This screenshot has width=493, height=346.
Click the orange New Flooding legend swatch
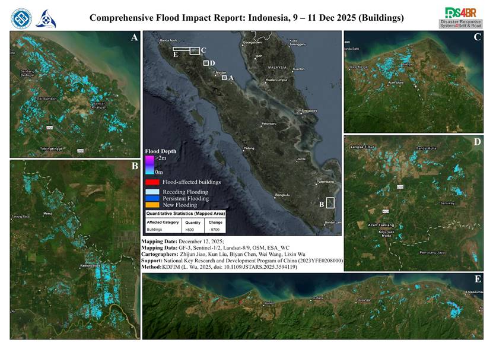coord(152,205)
